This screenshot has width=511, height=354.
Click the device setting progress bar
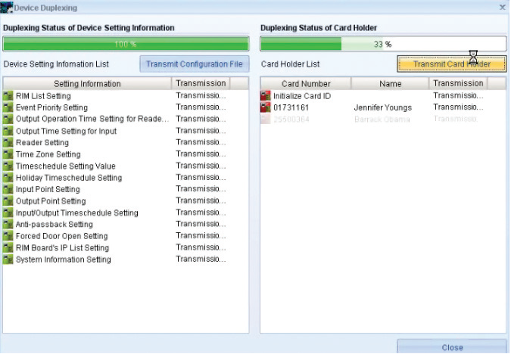pyautogui.click(x=126, y=44)
